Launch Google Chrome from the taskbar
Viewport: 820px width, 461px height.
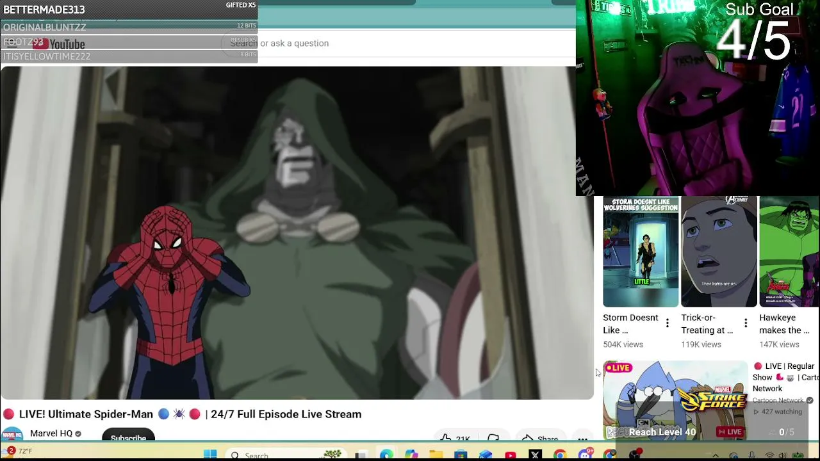pos(560,455)
